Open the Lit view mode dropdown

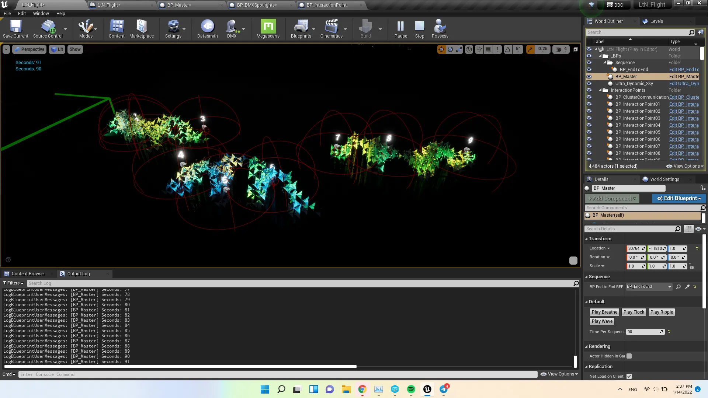(57, 49)
